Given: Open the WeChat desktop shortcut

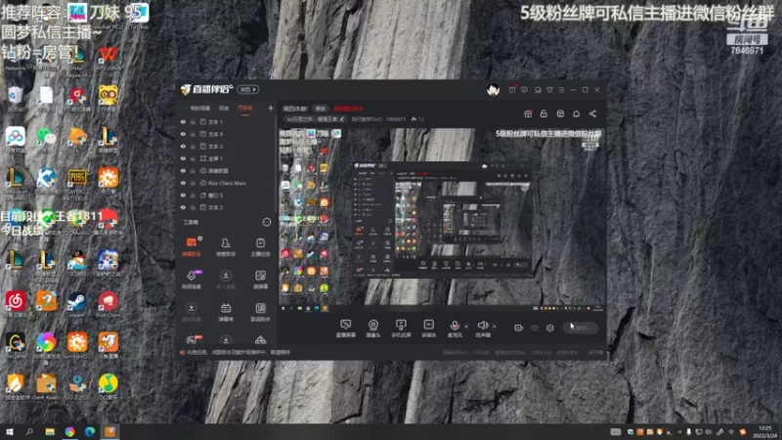Looking at the screenshot, I should pyautogui.click(x=46, y=139).
